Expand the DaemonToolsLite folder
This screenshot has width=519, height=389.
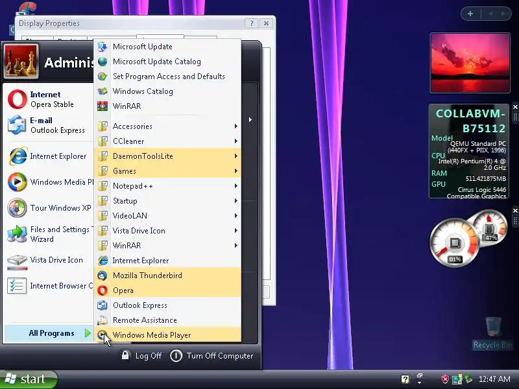(x=168, y=156)
